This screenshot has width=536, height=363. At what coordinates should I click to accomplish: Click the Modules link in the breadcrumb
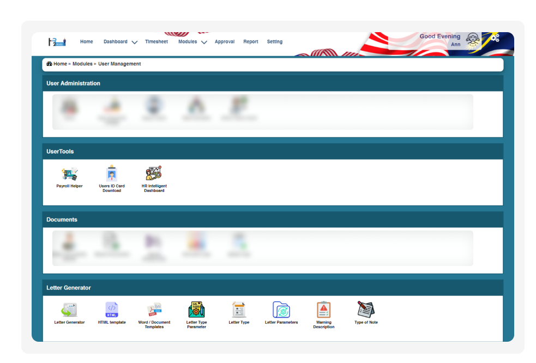82,64
